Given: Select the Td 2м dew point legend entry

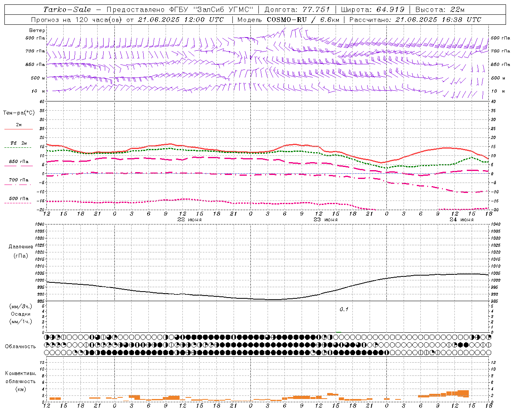Looking at the screenshot, I should 19,143.
